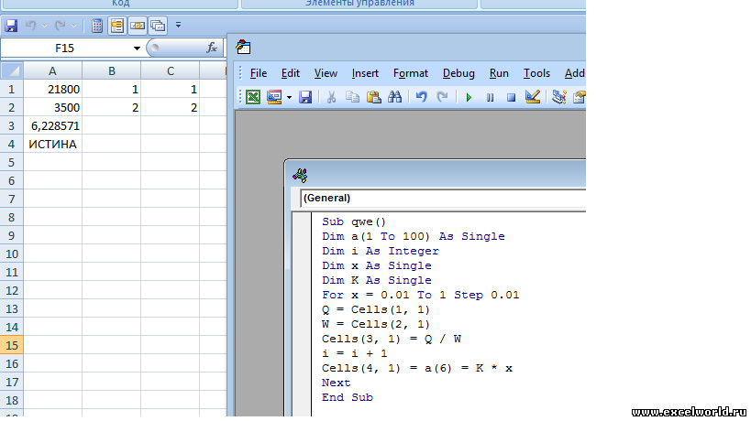Toggle Design Mode icon
751x421 pixels.
click(533, 97)
